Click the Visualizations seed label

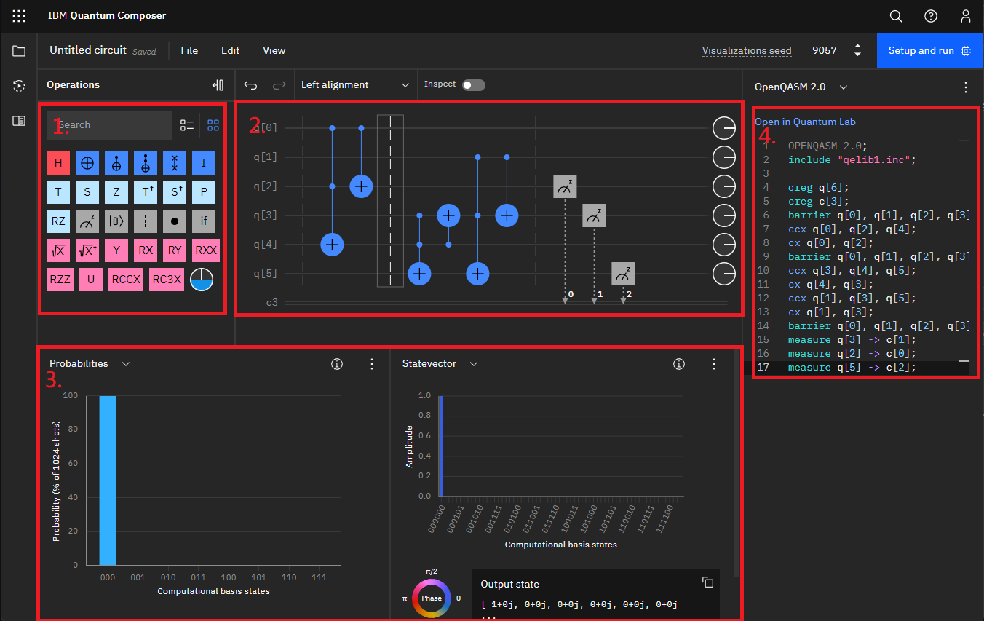pyautogui.click(x=747, y=51)
